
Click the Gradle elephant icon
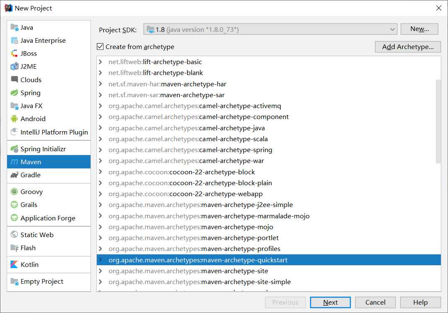(14, 175)
